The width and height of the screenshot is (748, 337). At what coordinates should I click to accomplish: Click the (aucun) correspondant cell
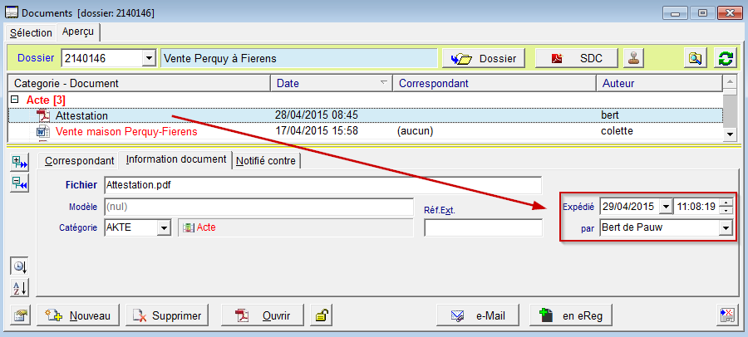[415, 131]
